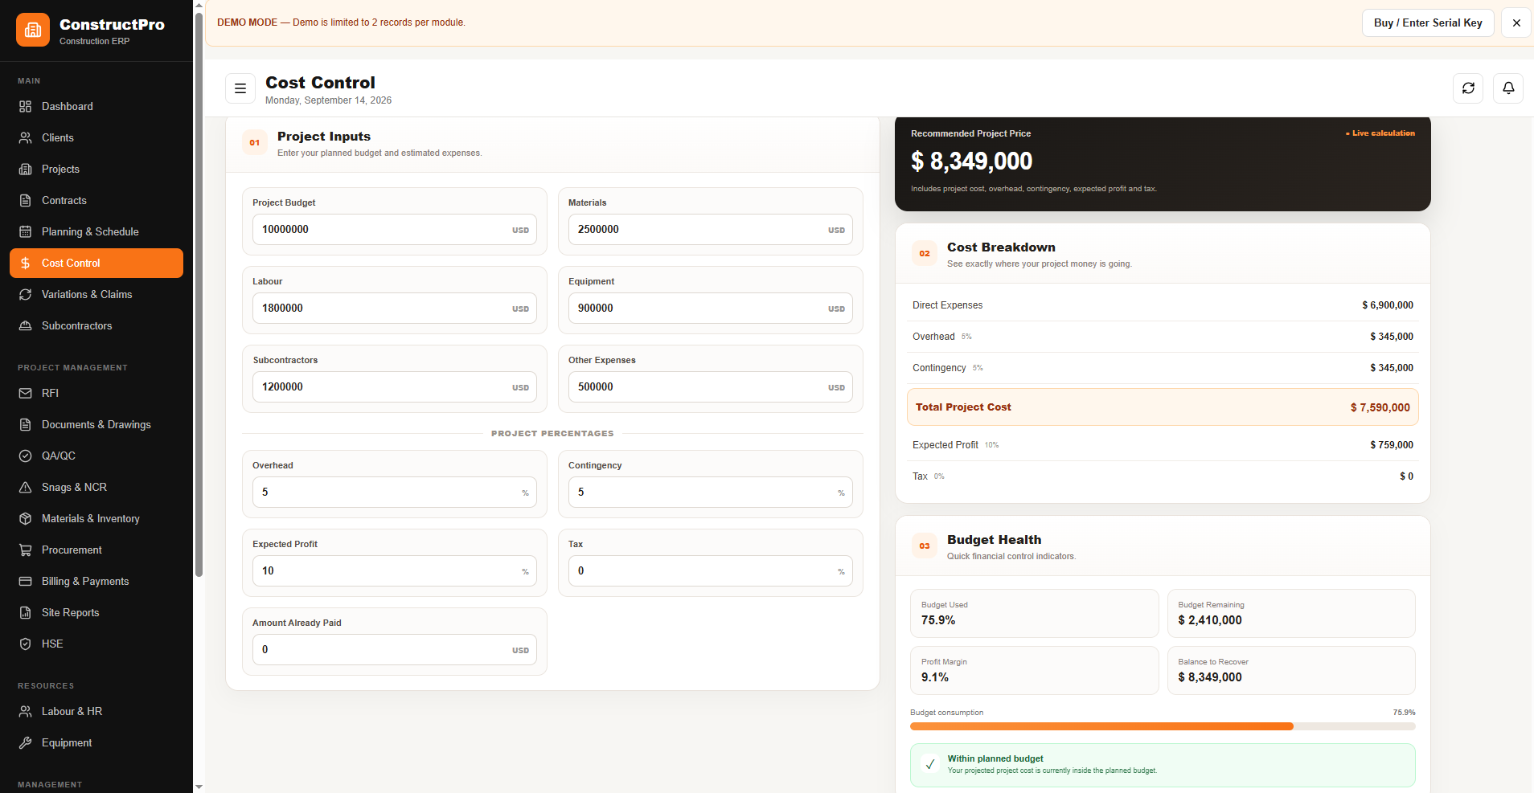Click the recommended price $ 8,349,000

971,161
